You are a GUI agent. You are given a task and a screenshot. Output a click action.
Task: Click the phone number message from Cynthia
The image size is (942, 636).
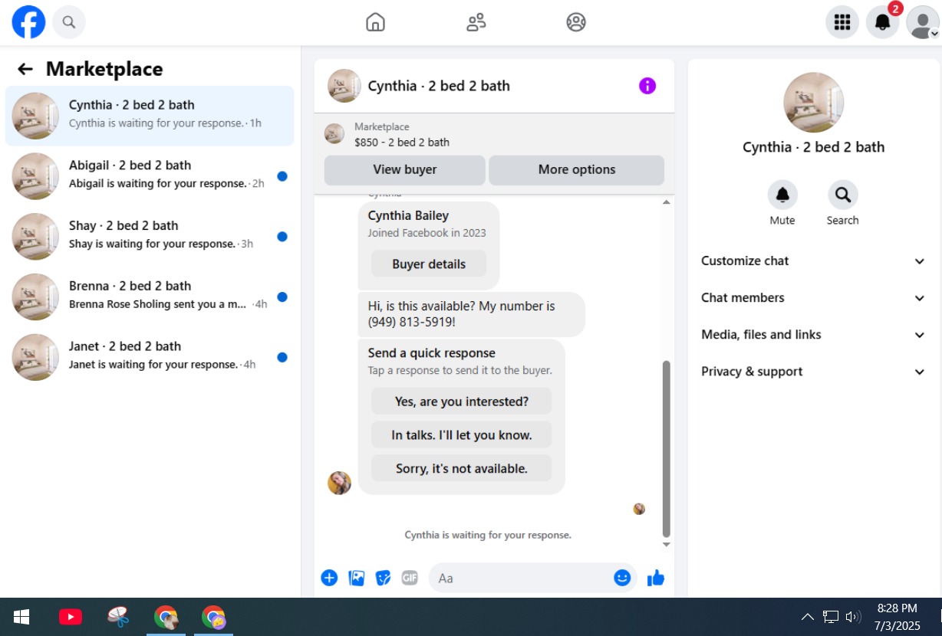coord(472,314)
